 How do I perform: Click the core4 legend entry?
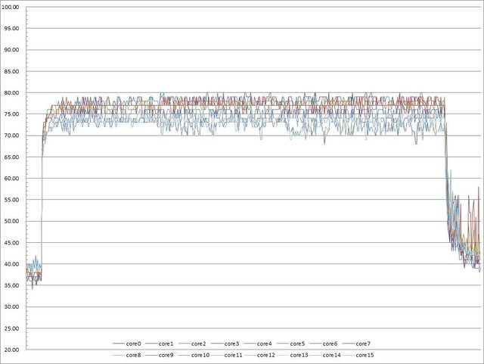(265, 344)
